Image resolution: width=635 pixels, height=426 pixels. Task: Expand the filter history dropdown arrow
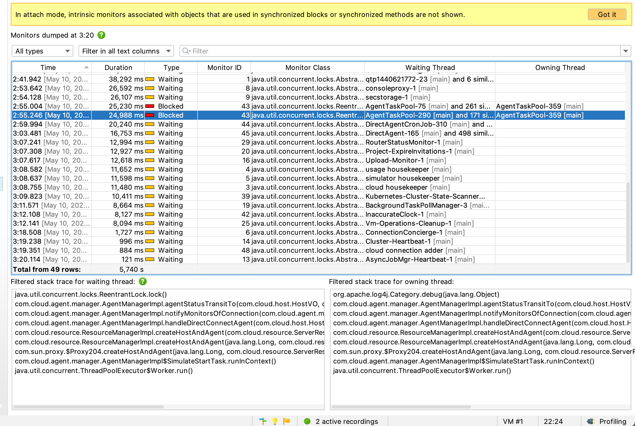pyautogui.click(x=625, y=51)
